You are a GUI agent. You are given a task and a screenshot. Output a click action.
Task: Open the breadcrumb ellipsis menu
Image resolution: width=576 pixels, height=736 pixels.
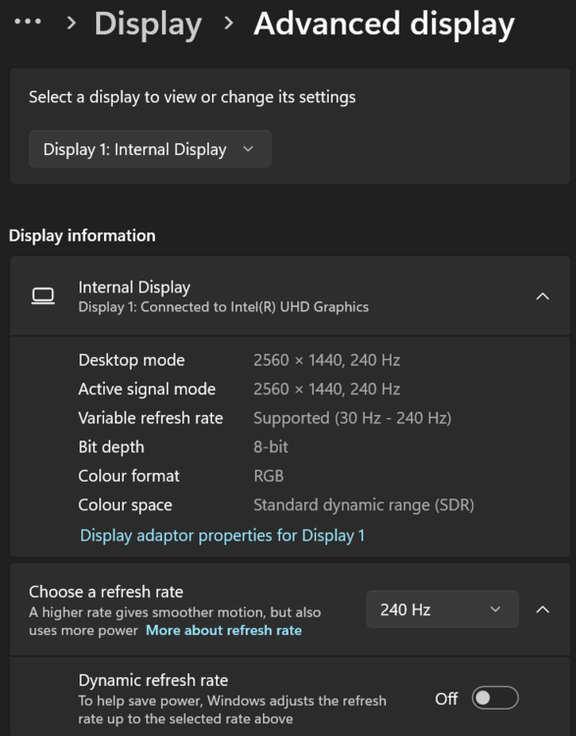tap(27, 22)
